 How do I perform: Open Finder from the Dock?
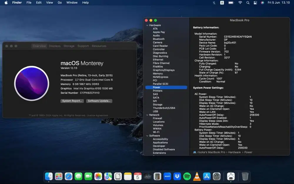[49, 176]
